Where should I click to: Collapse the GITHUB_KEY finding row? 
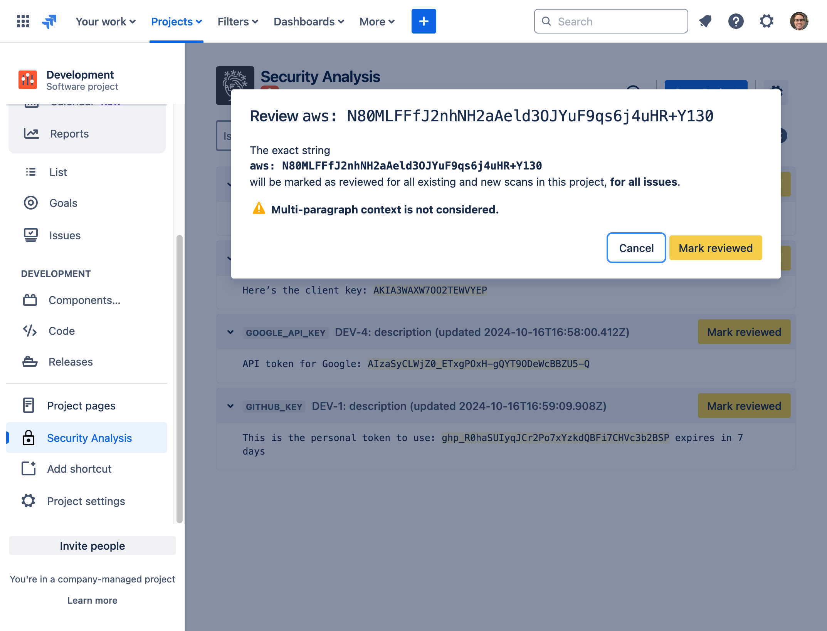point(230,406)
